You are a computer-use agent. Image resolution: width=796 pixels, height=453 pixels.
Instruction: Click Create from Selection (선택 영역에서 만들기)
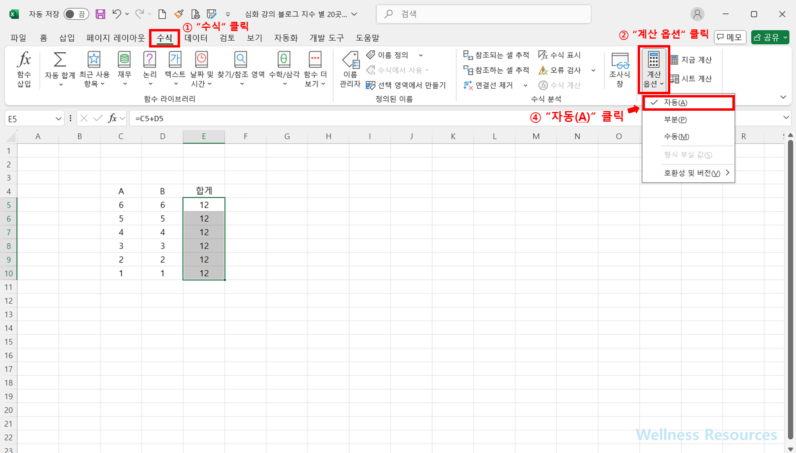[x=406, y=85]
